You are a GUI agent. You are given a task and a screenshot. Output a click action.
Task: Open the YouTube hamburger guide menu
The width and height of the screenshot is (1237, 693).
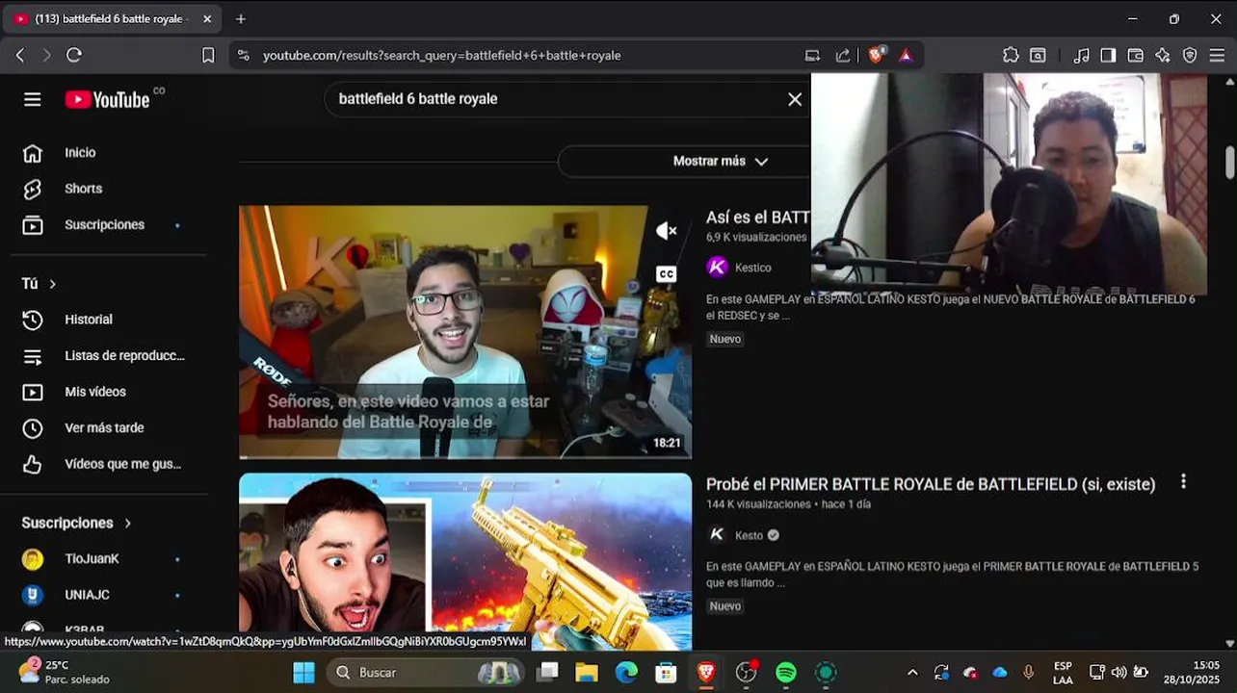[33, 99]
